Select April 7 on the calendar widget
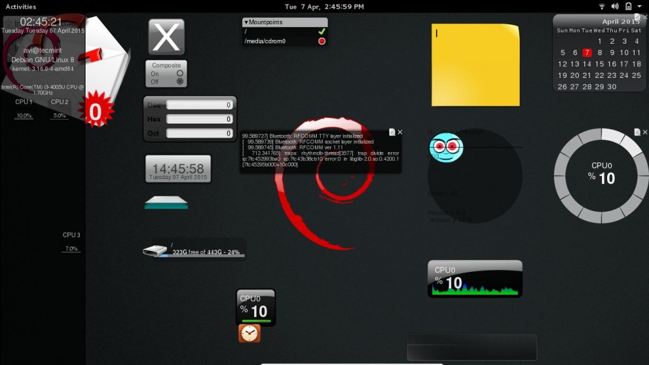This screenshot has width=649, height=365. click(588, 52)
